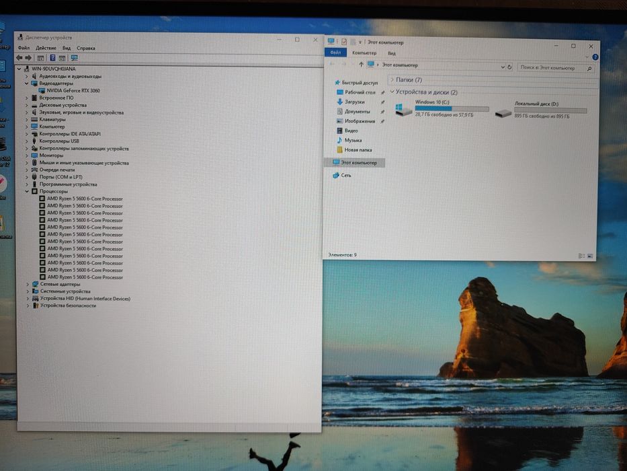Click the magnifier icon in the Explorer search box
The height and width of the screenshot is (471, 627).
click(x=589, y=69)
